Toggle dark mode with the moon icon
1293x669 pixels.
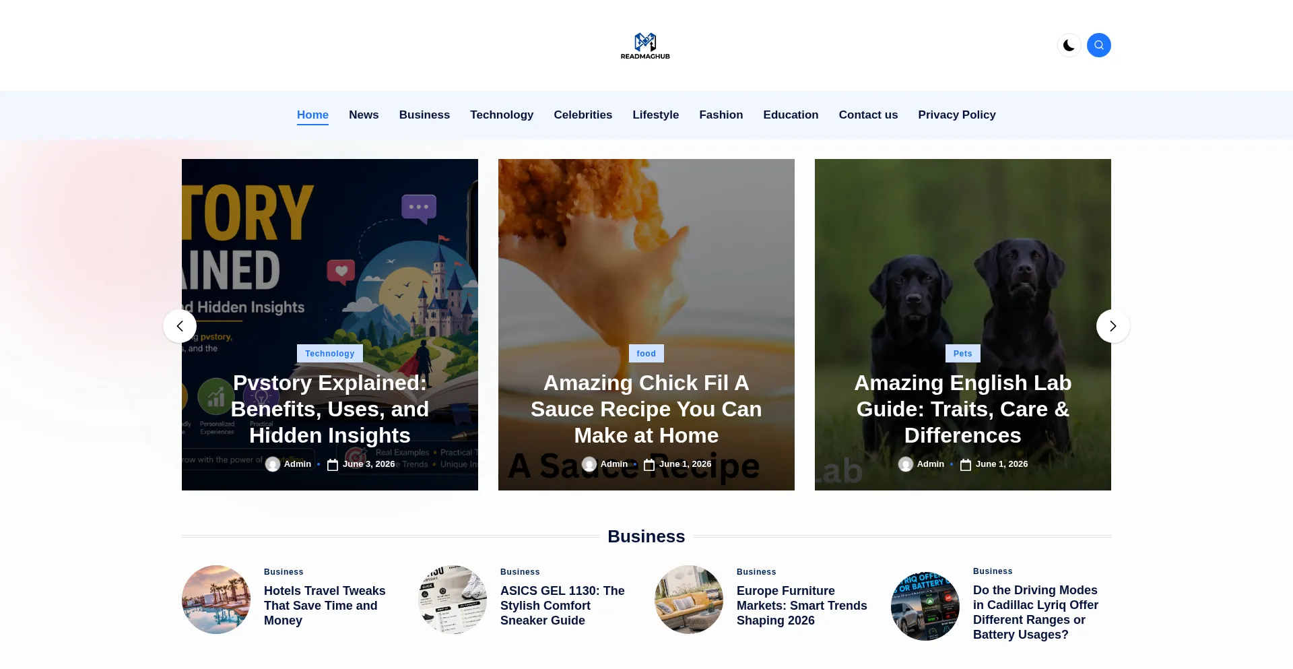click(1069, 45)
